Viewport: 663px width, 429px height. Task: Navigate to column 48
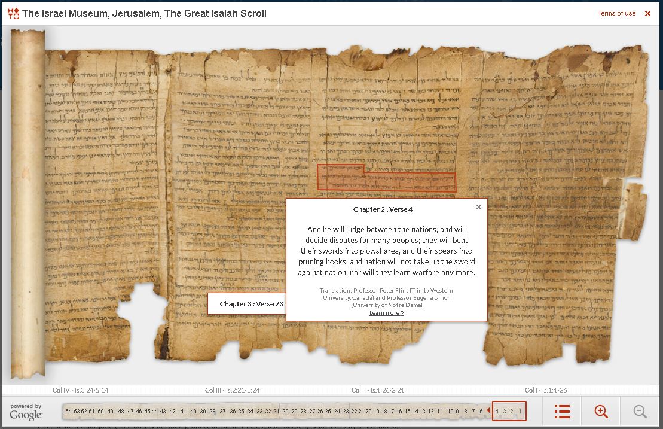click(121, 411)
